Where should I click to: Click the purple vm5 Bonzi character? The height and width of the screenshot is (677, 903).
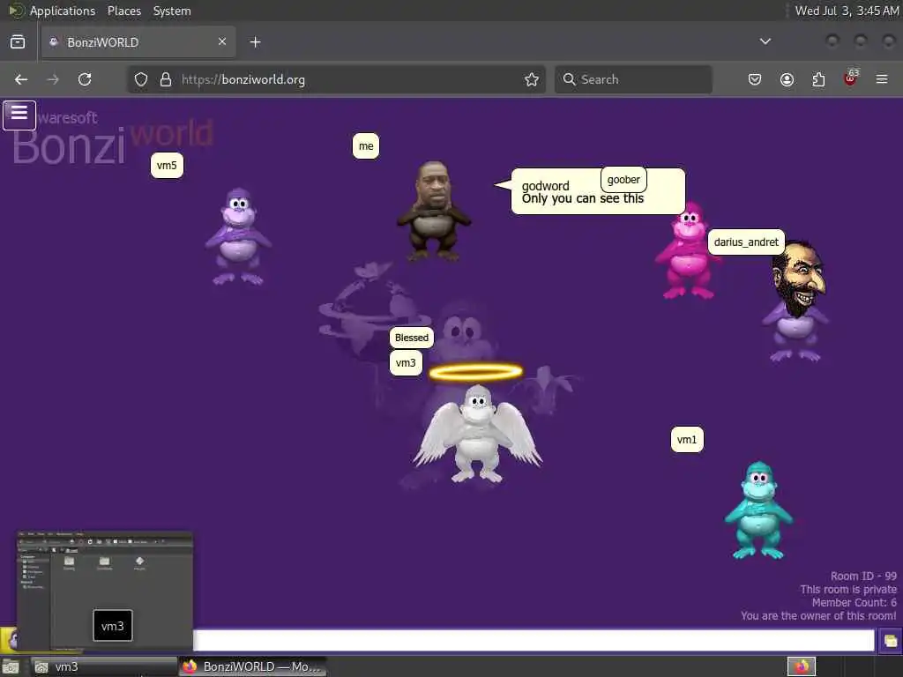pyautogui.click(x=238, y=236)
